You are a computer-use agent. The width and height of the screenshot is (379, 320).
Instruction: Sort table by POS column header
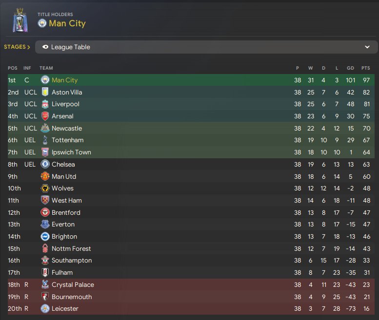click(12, 68)
